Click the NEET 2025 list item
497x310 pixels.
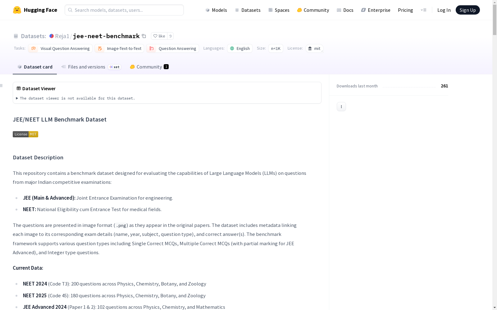[x=114, y=295]
